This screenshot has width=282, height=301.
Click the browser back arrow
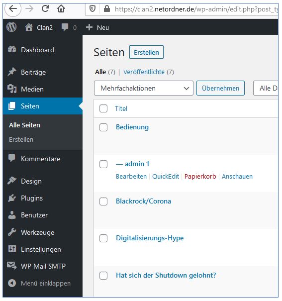click(13, 8)
